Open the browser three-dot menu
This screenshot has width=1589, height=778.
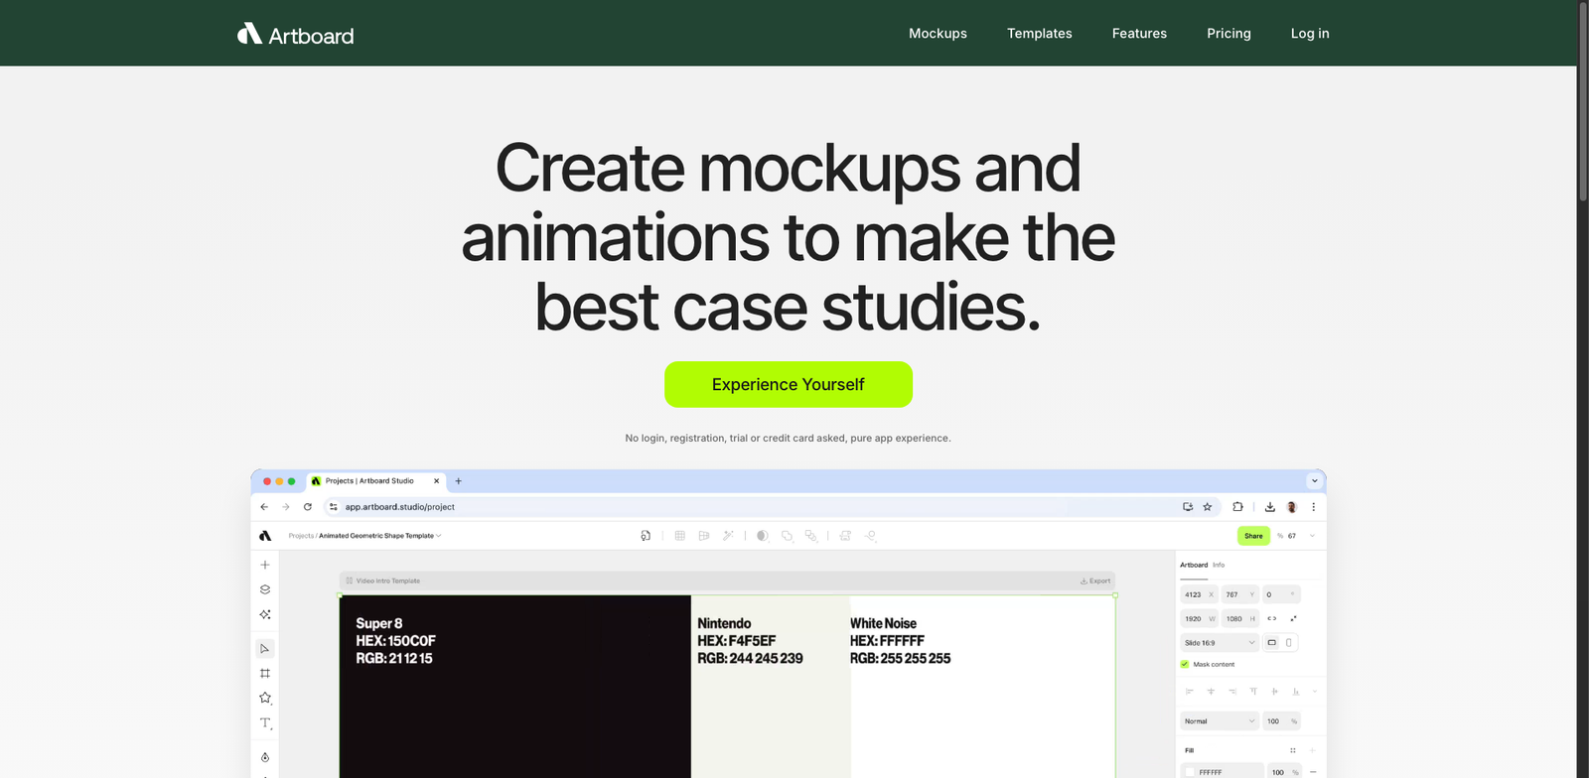point(1313,506)
